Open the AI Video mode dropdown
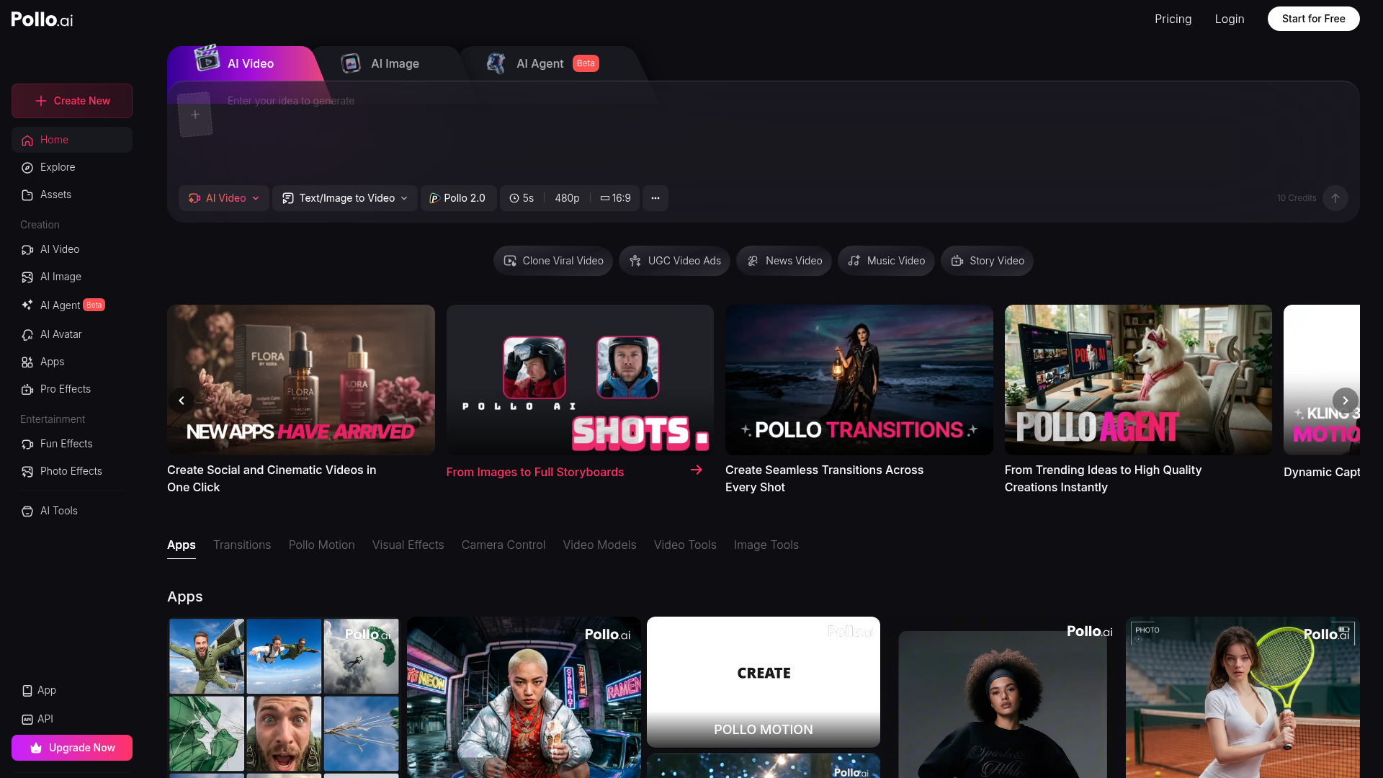The height and width of the screenshot is (778, 1383). point(223,198)
